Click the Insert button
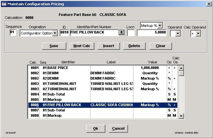213x138 pixels. [109, 46]
